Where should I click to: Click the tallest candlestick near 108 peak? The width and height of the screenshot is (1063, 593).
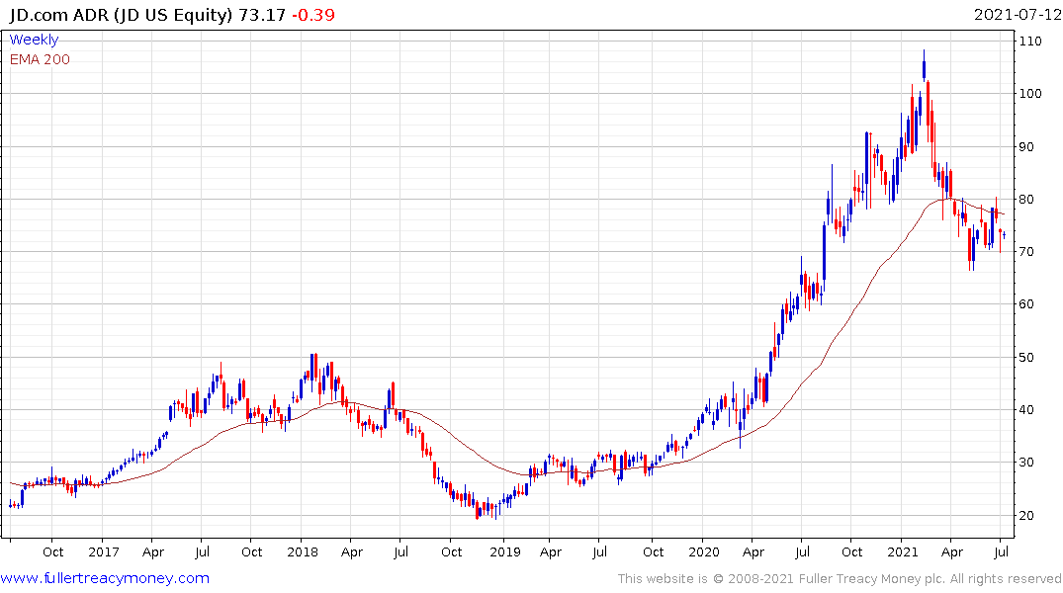(924, 66)
